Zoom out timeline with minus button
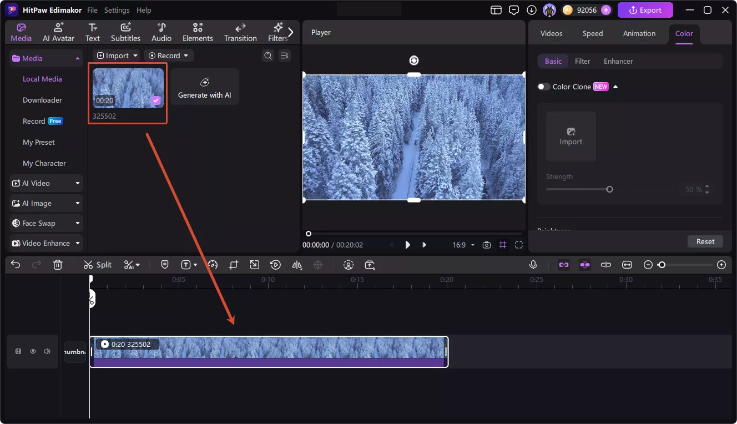Image resolution: width=737 pixels, height=424 pixels. [x=648, y=265]
